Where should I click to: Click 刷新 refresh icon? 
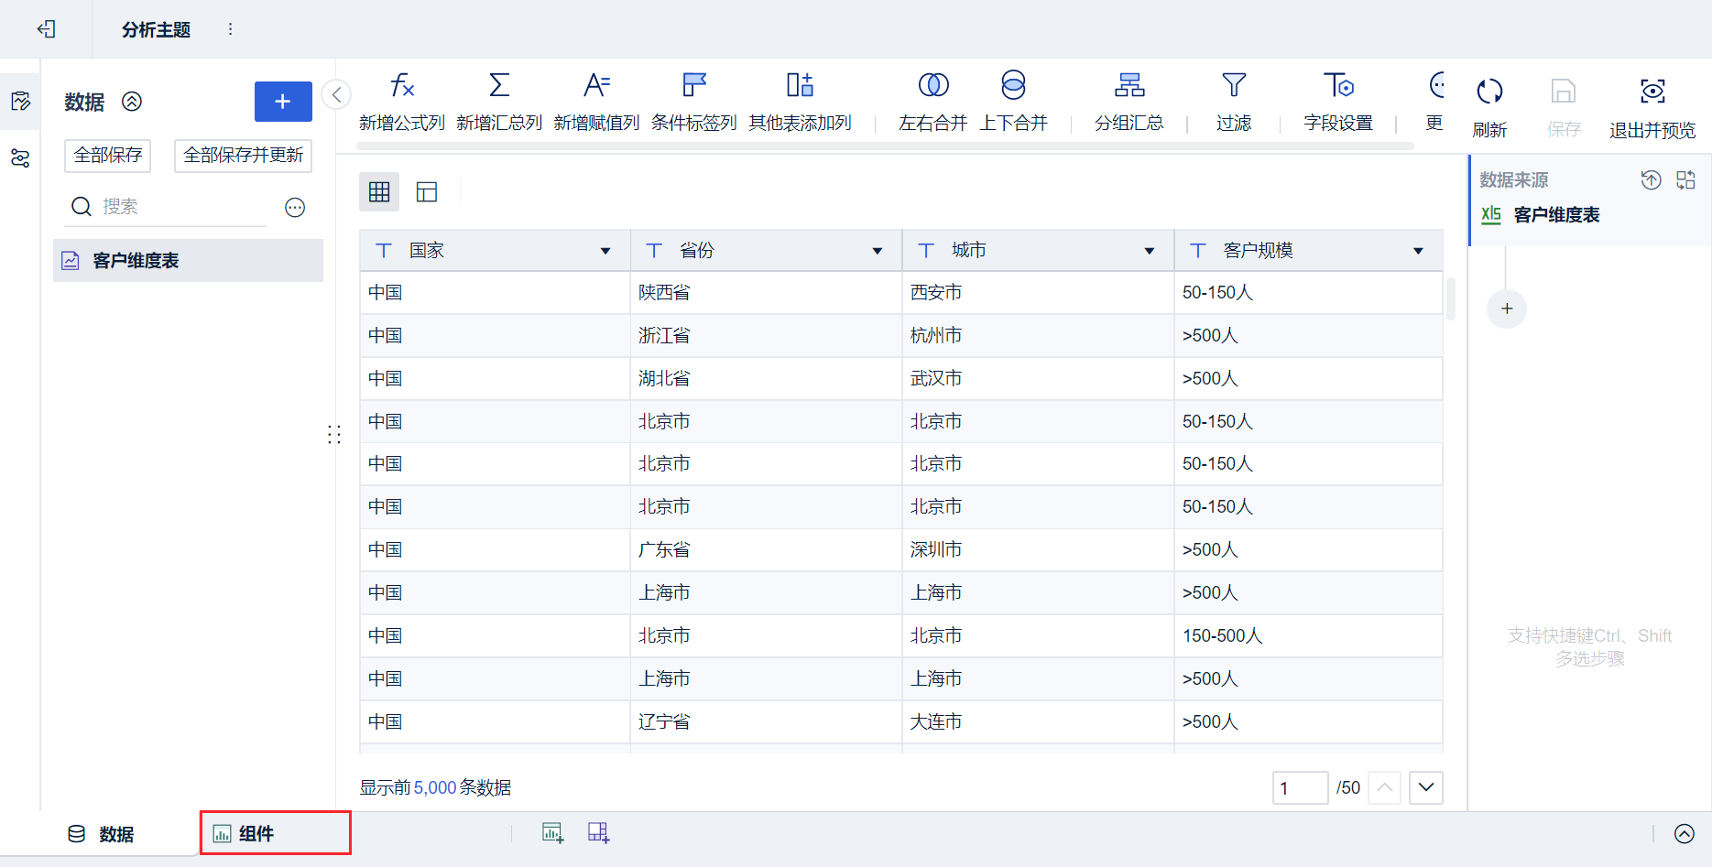pyautogui.click(x=1489, y=107)
